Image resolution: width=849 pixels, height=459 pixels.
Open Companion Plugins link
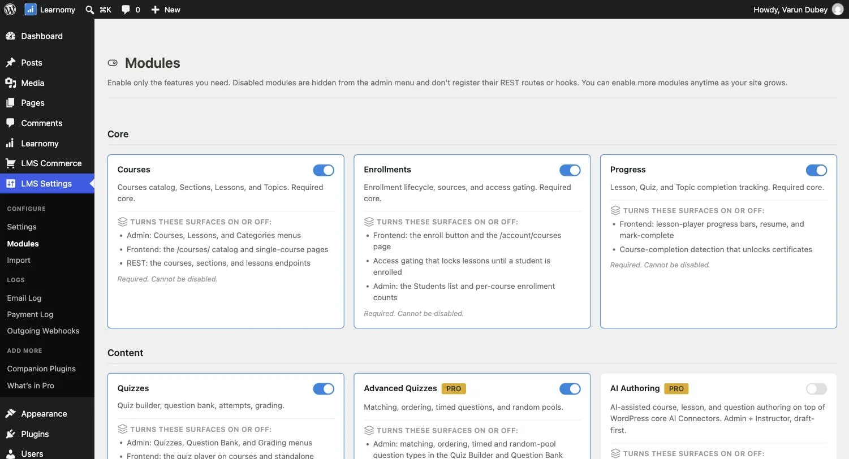41,369
